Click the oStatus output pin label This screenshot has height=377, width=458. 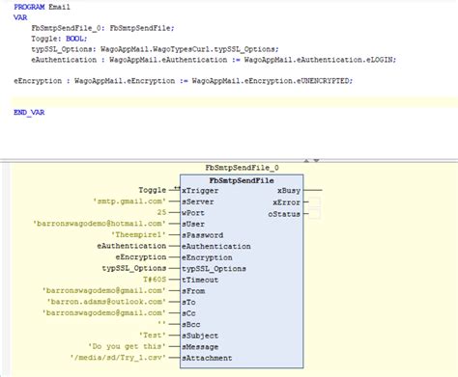[x=284, y=214]
